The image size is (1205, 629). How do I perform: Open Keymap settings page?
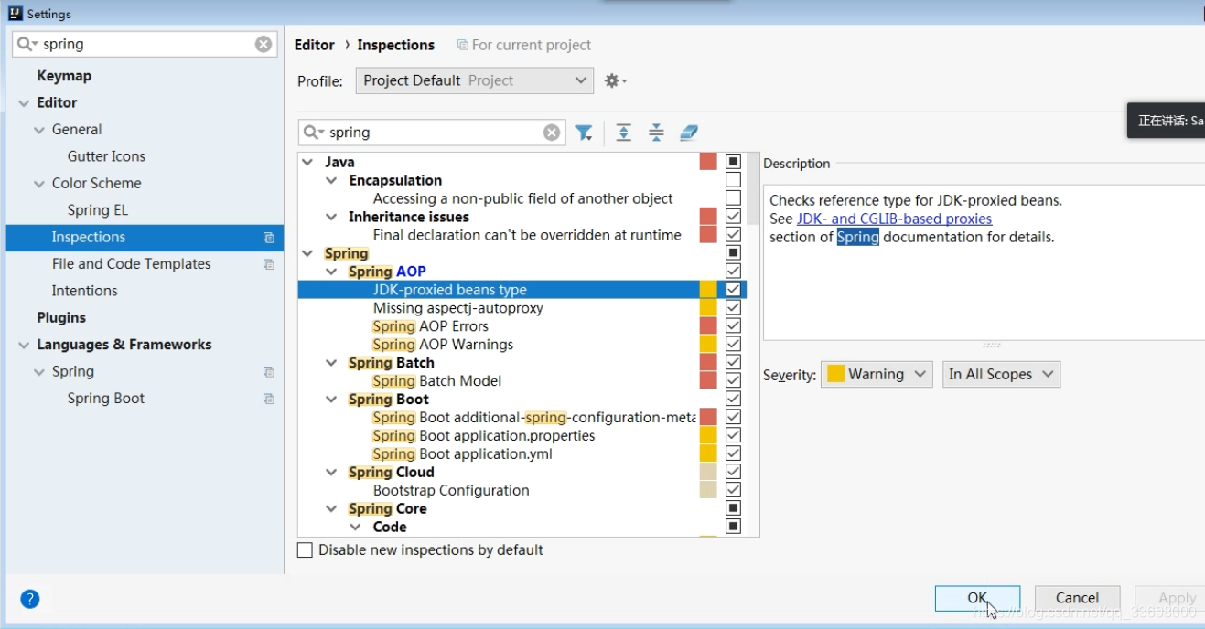[x=64, y=76]
